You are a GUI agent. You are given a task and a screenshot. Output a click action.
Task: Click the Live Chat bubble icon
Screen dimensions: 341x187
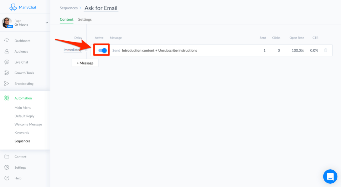(x=7, y=62)
